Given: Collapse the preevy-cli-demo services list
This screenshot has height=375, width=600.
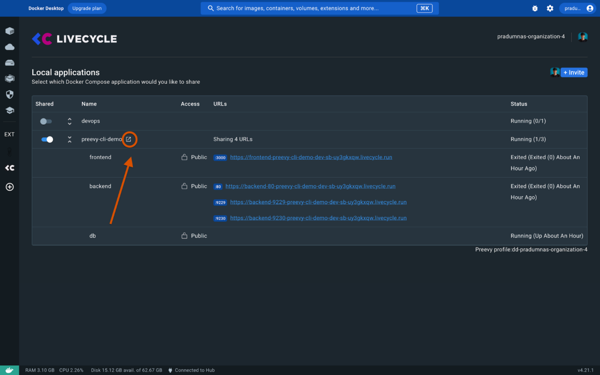Looking at the screenshot, I should (x=69, y=139).
